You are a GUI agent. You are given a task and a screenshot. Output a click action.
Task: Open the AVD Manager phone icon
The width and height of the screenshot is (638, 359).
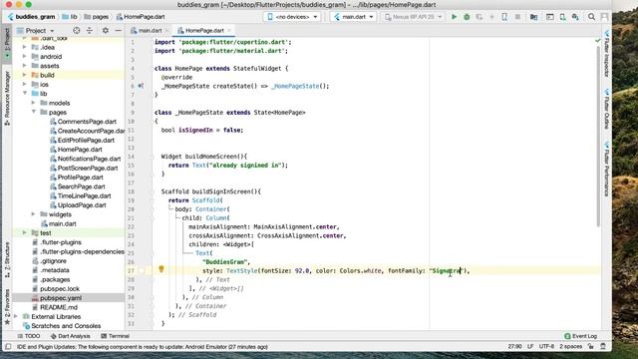(562, 17)
